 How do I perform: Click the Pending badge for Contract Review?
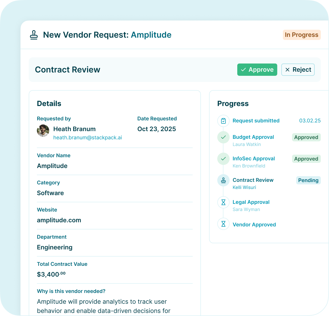308,180
